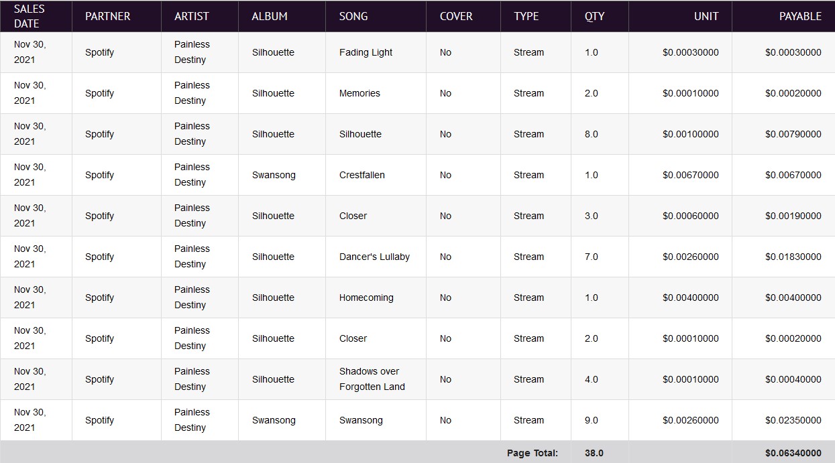Click quantity 9.0 in Swansong row

coord(591,420)
